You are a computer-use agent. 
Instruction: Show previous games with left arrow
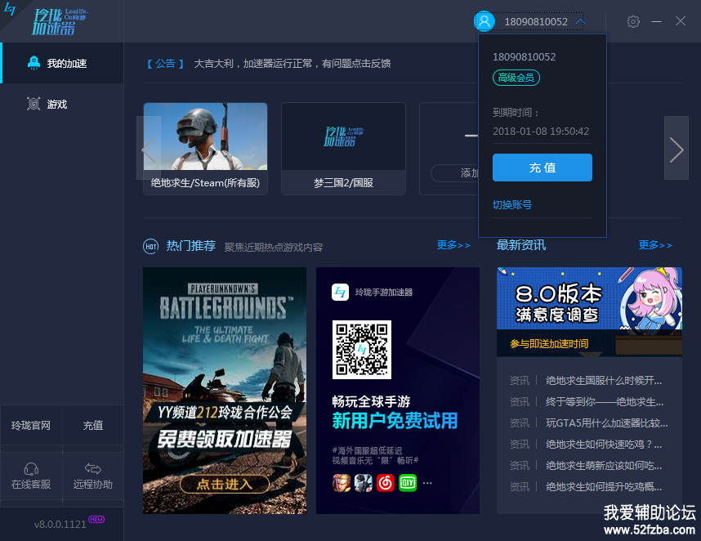pos(149,149)
